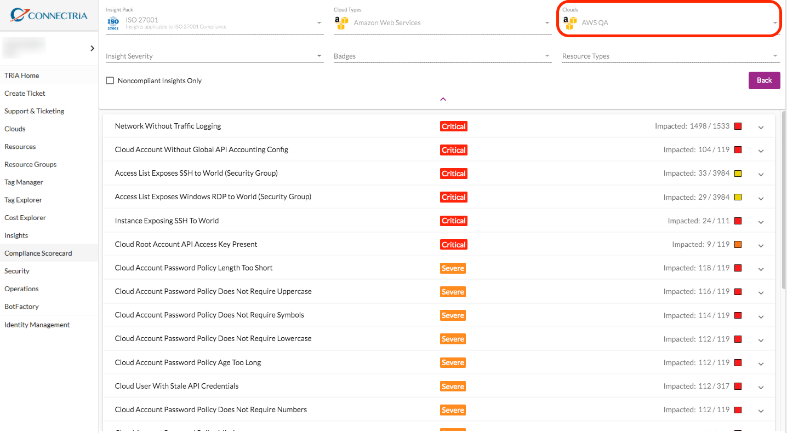Click the Amazon Web Services cloud type icon
Viewport: 787px width, 433px height.
[341, 23]
